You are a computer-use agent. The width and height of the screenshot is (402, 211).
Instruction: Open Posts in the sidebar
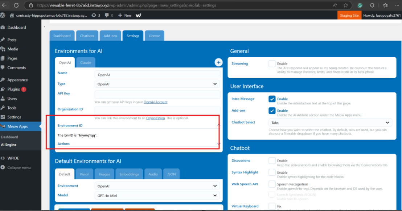click(x=12, y=40)
